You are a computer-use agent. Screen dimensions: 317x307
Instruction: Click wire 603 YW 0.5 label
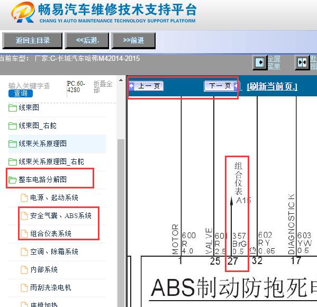click(305, 242)
